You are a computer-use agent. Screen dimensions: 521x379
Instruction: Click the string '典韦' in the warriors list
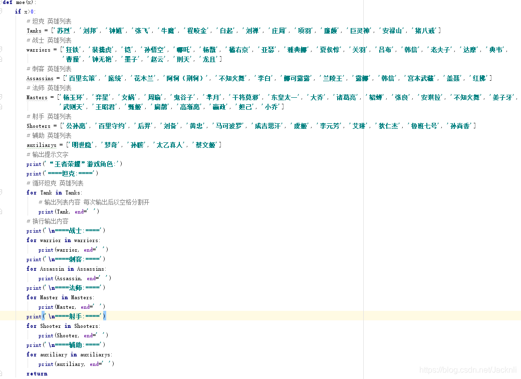coord(496,50)
